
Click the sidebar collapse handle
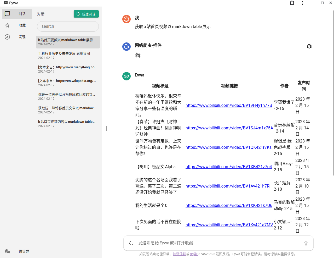click(107, 128)
